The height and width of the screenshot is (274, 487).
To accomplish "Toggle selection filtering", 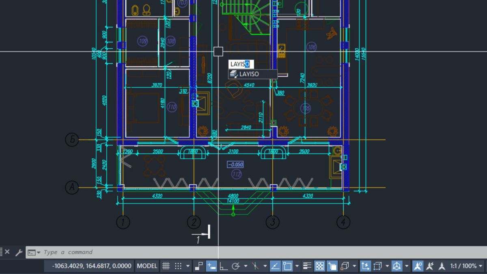I will coord(377,266).
